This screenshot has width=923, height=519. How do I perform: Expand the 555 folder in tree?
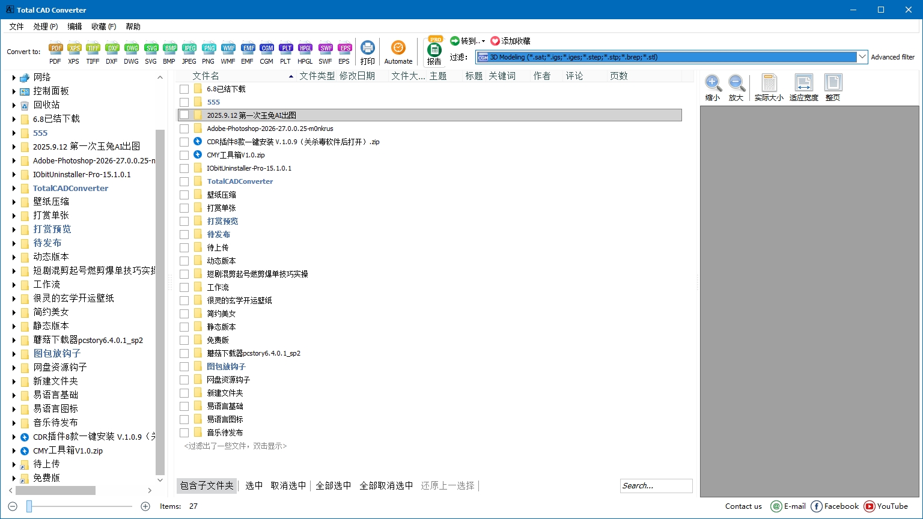14,133
